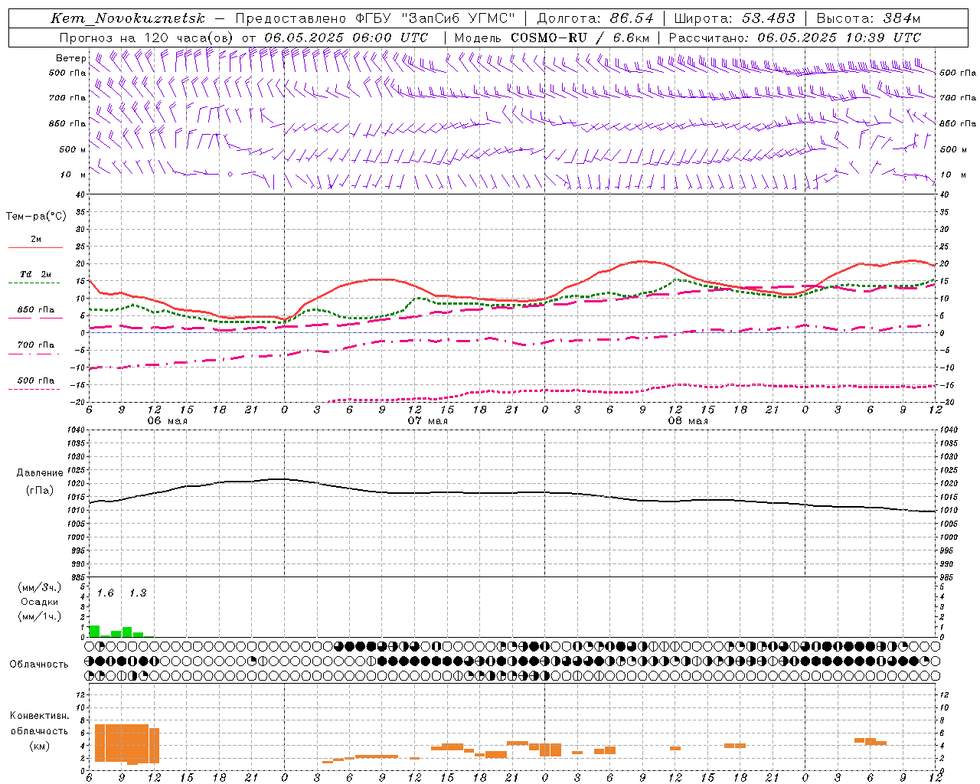This screenshot has width=980, height=784.
Task: Click the '10 м' wind level label on left
Action: pos(73,175)
